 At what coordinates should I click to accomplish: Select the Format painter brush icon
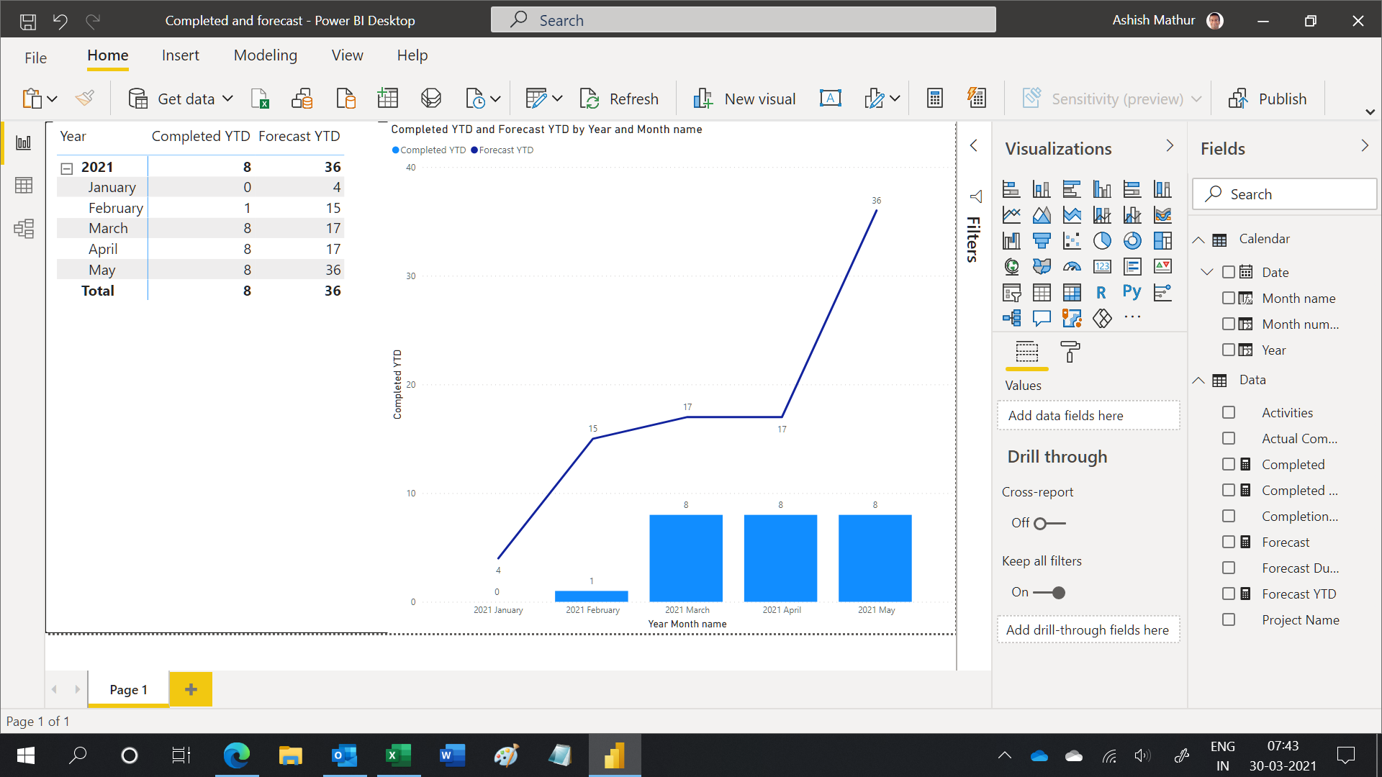85,98
